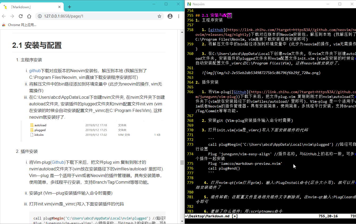Click the ![img] image line in Neovim

pyautogui.click(x=261, y=73)
